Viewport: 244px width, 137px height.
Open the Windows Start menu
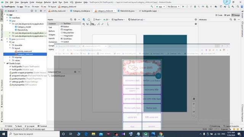(x=3, y=134)
